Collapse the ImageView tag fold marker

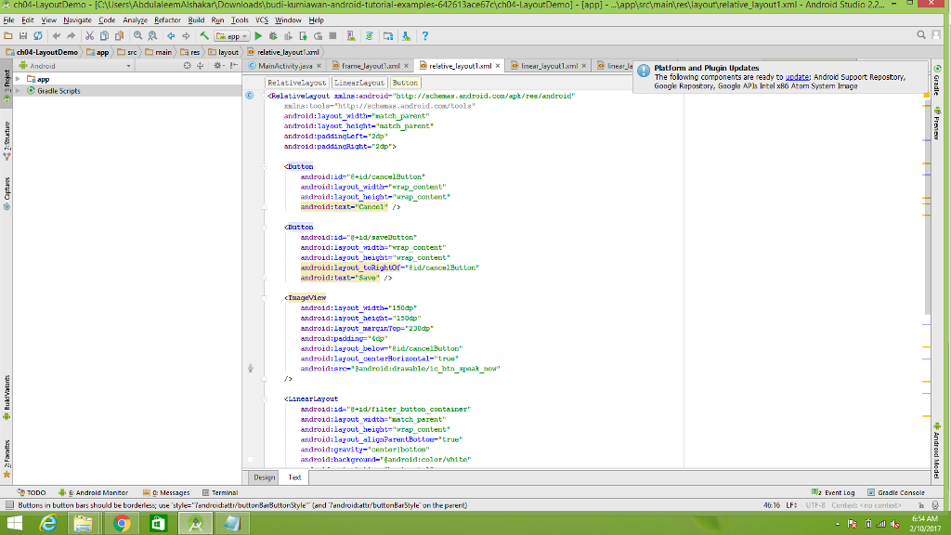tap(265, 298)
